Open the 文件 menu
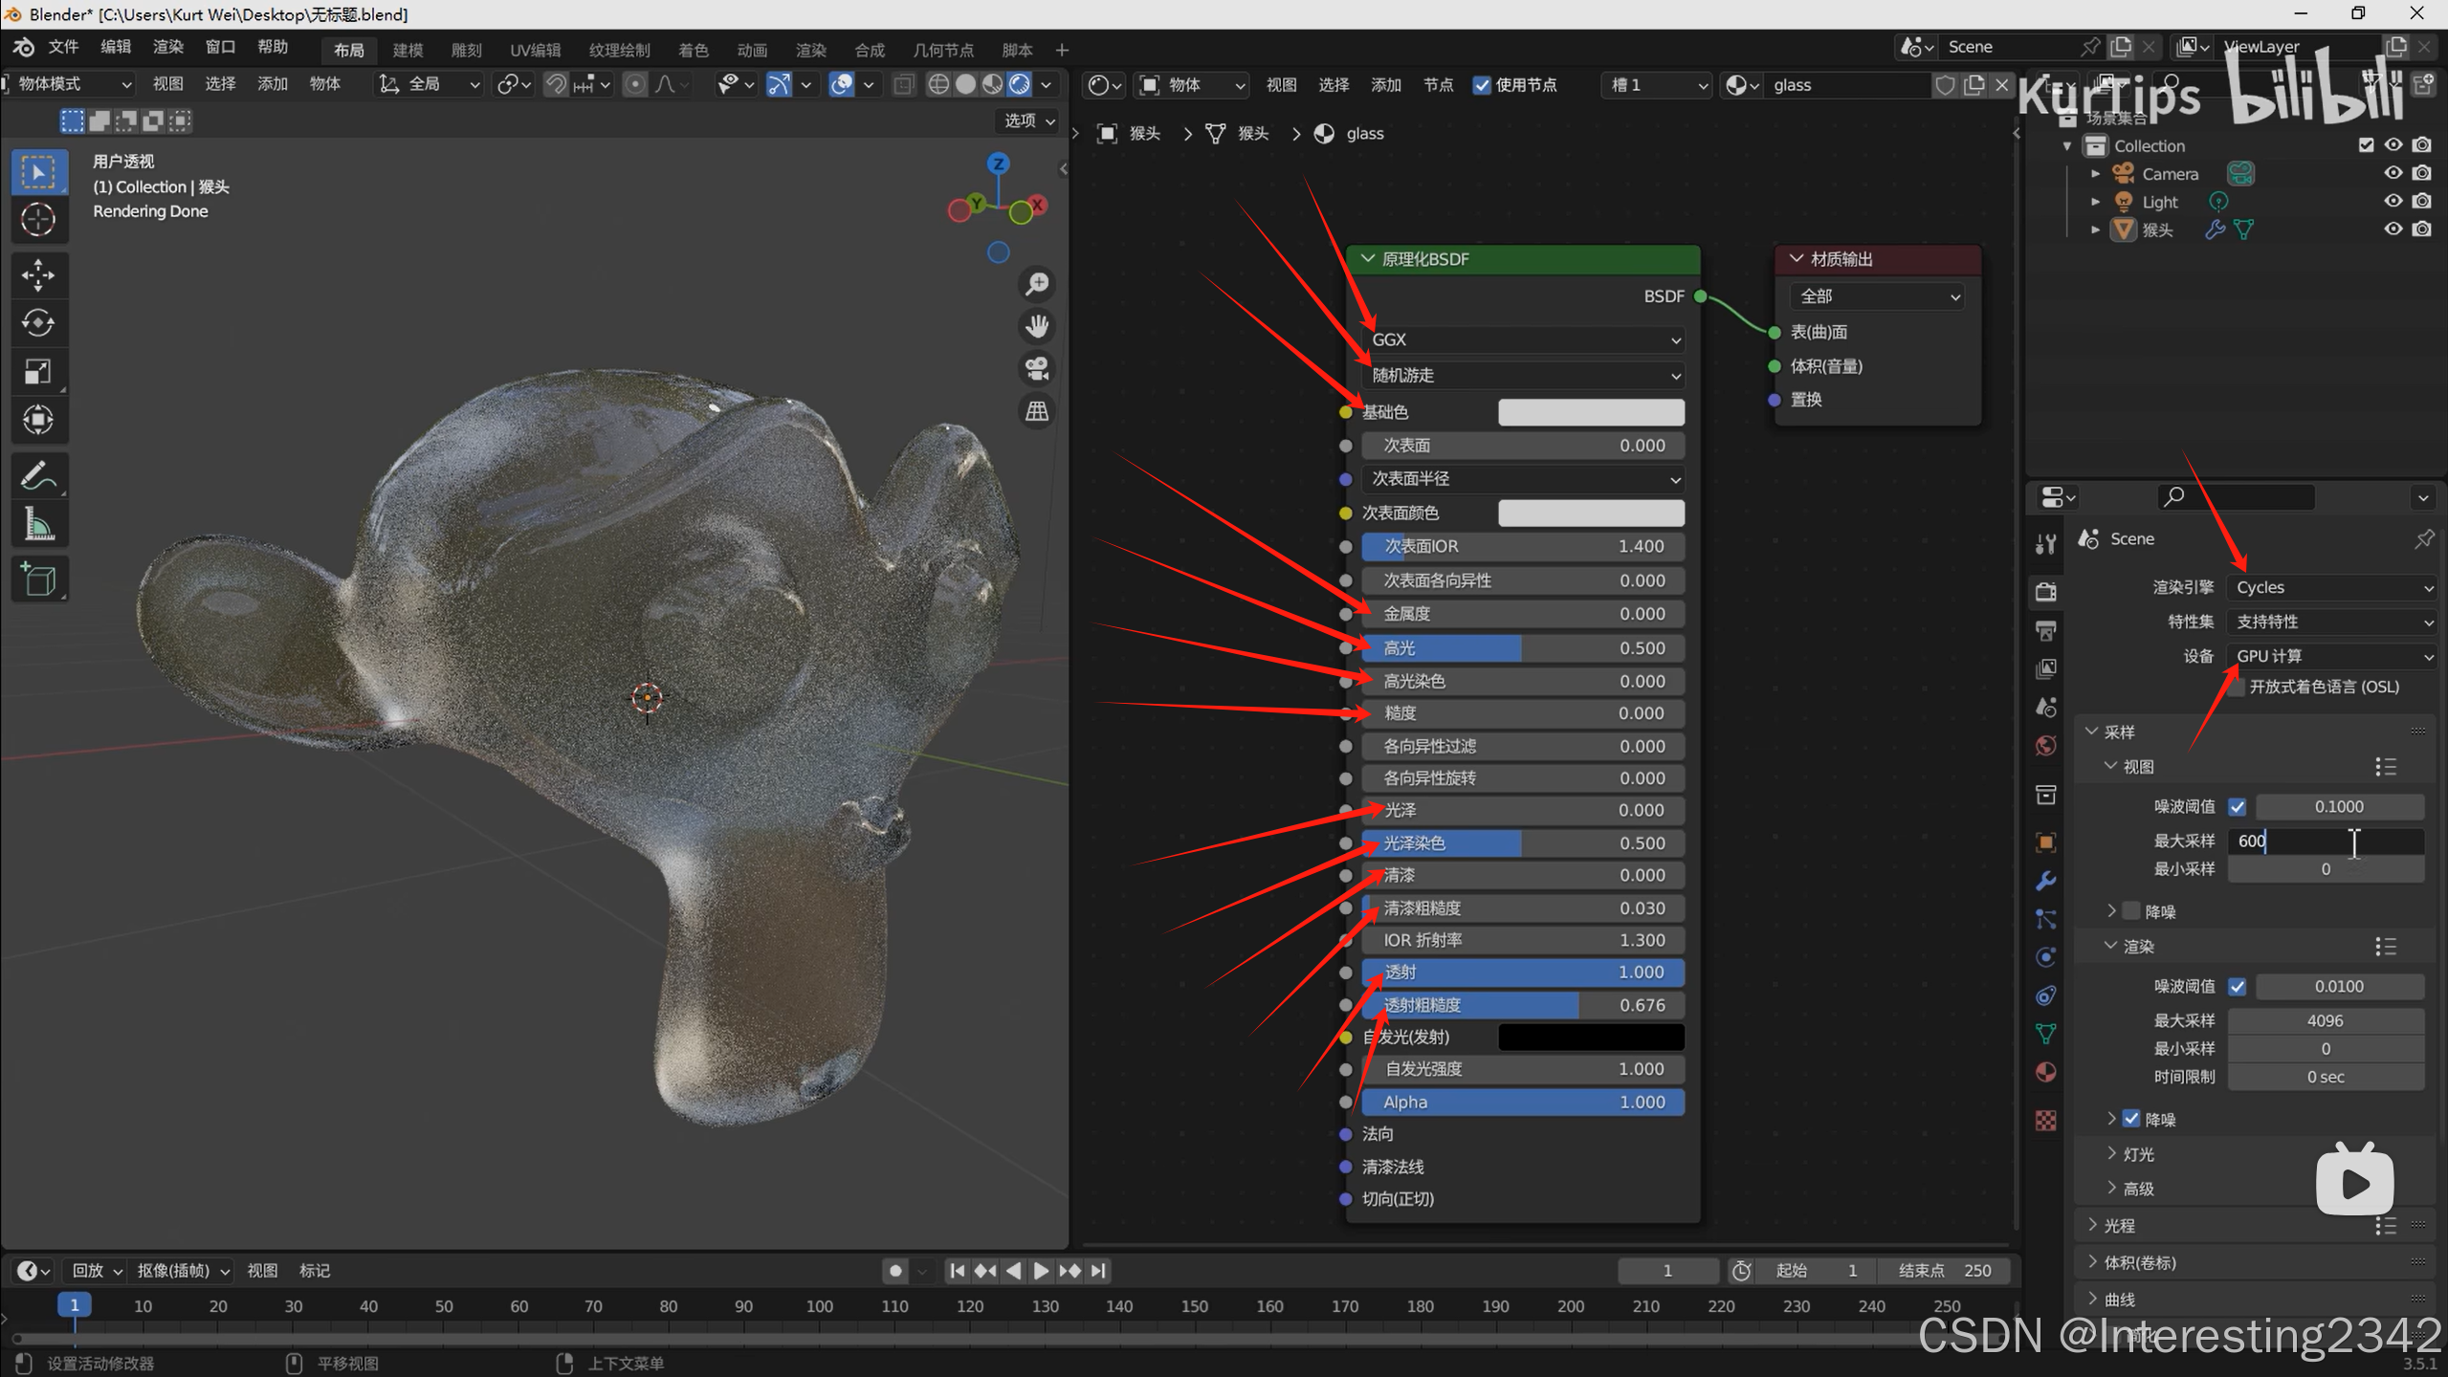 tap(63, 47)
